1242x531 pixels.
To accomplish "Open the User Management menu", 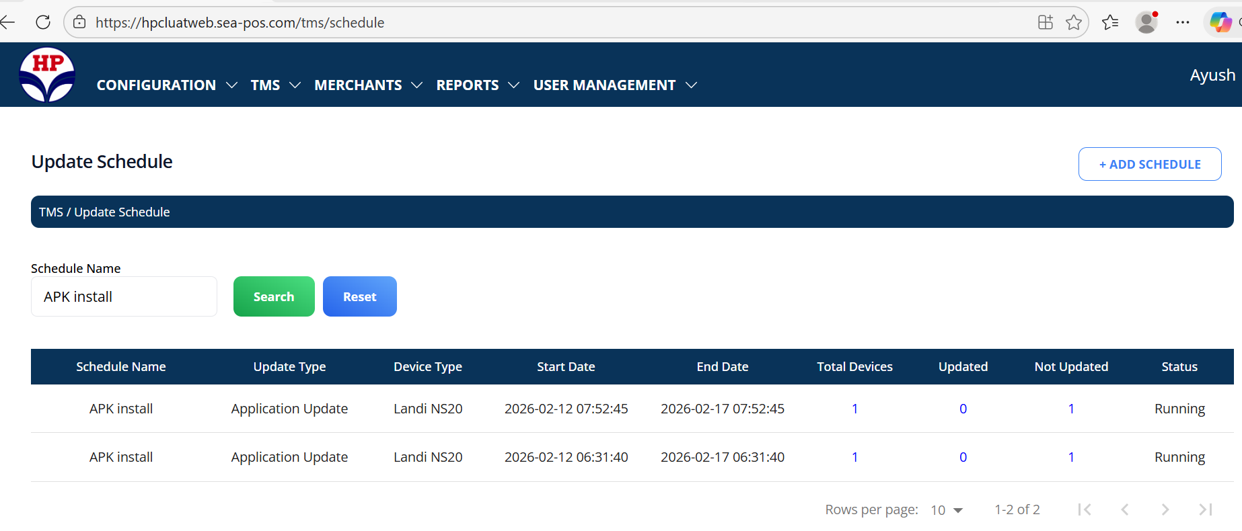I will tap(614, 85).
